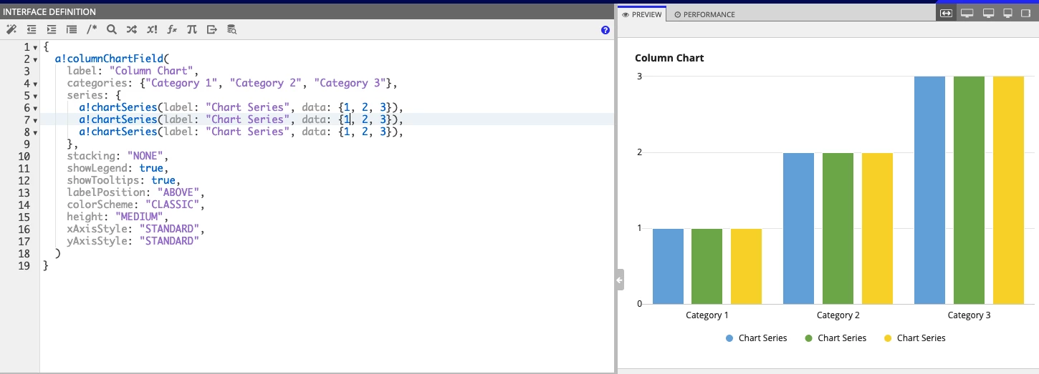Fold code at line 2
Viewport: 1039px width, 374px height.
tap(36, 59)
